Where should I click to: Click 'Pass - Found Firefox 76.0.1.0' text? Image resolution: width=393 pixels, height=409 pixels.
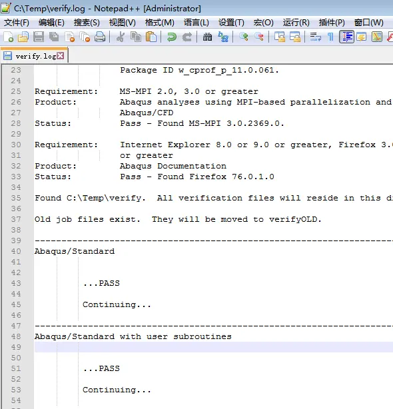(x=197, y=177)
